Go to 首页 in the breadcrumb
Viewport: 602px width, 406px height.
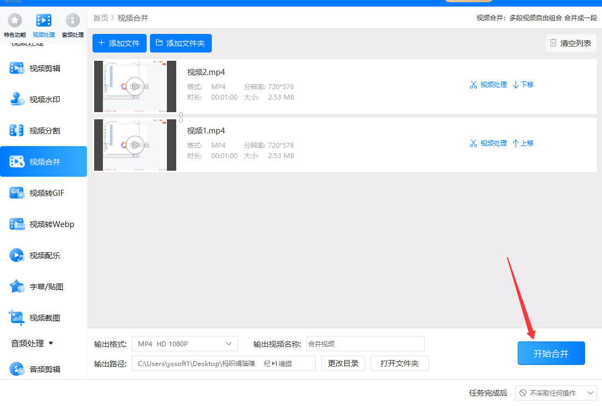point(101,18)
